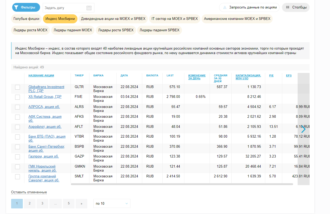Select the Лидеры роста MOEX tab
The image size is (330, 214).
30,30
